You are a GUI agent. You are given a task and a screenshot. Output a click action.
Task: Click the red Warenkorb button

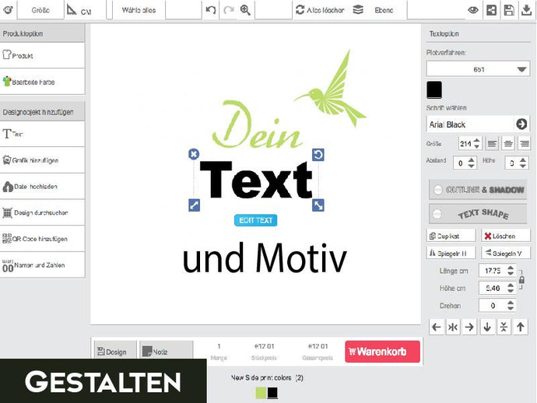(x=382, y=352)
